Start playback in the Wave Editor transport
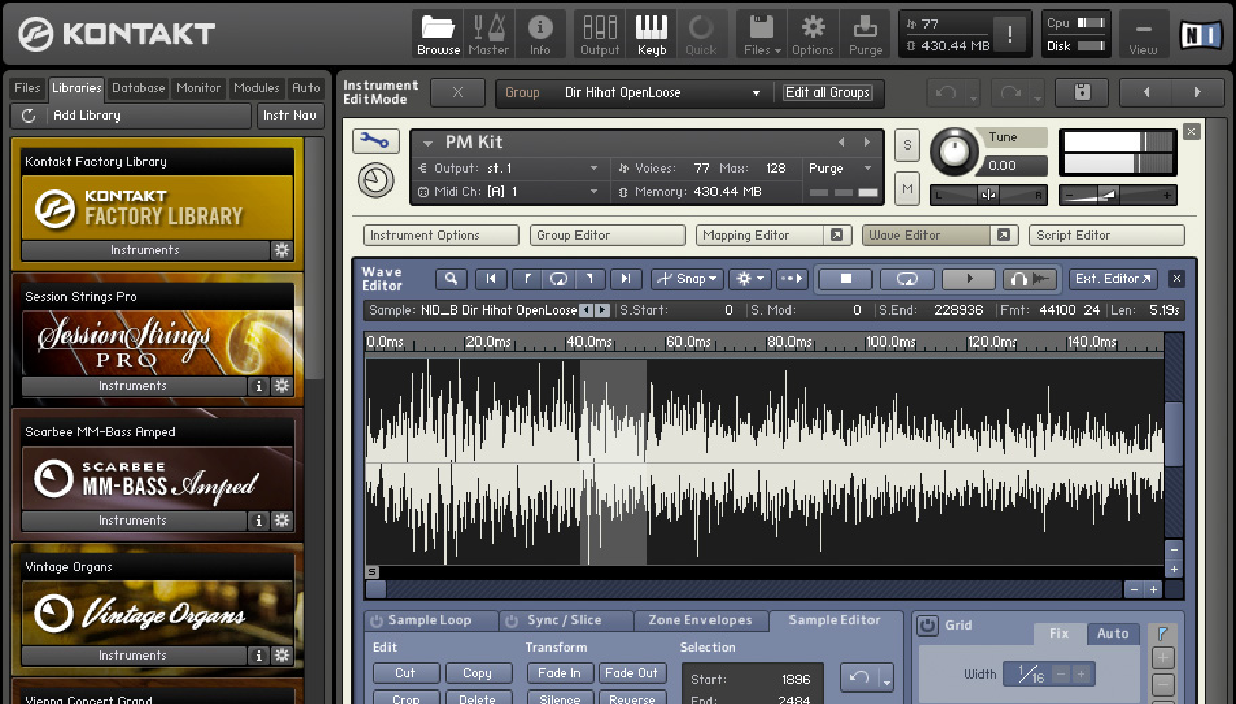Screen dimensions: 1236x704 tap(968, 279)
